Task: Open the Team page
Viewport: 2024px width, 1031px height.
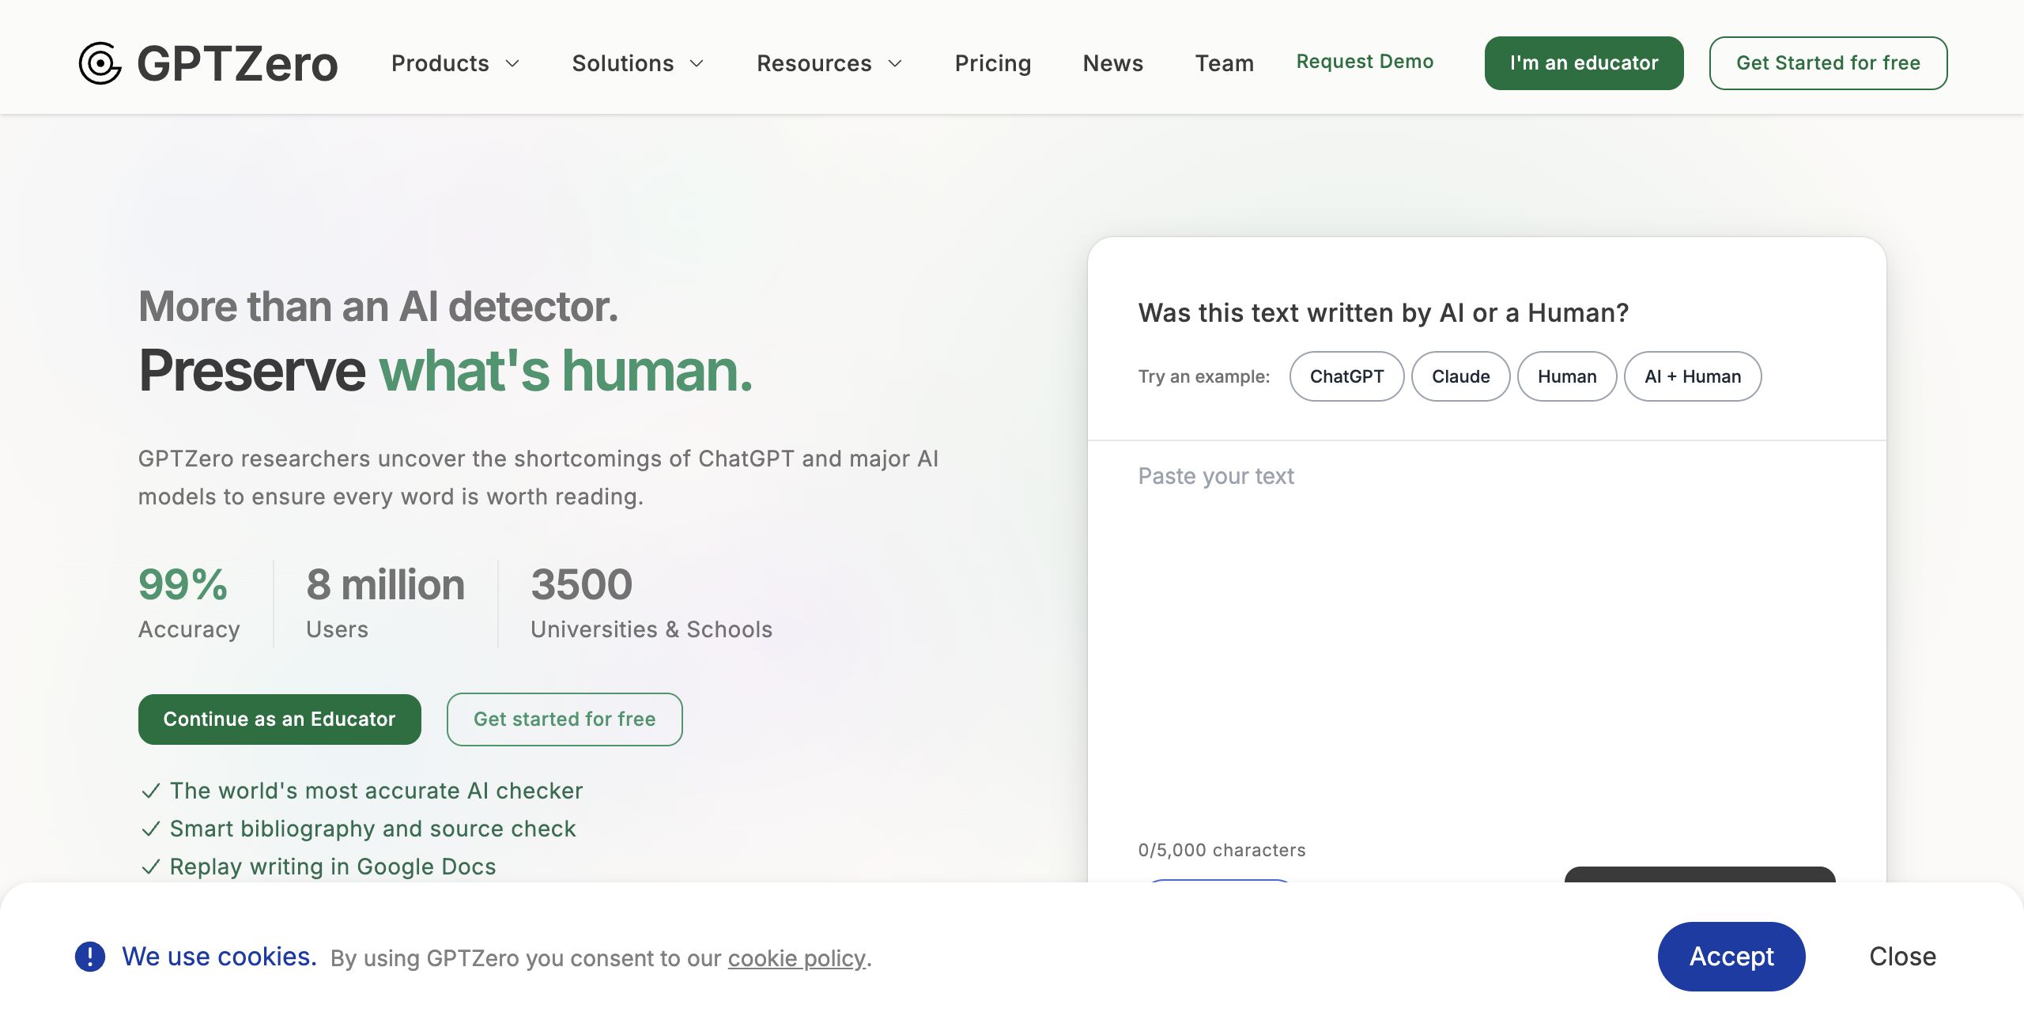Action: (x=1224, y=63)
